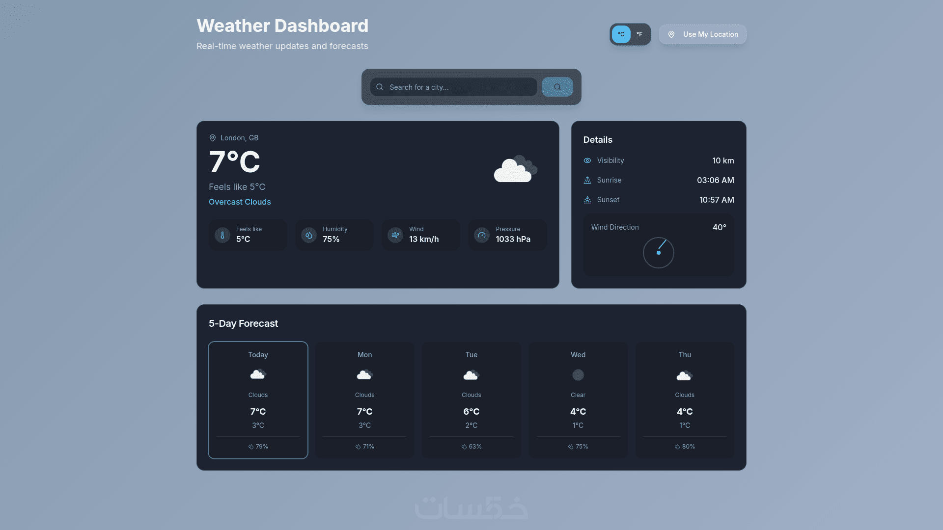Choose the Thu forecast card
This screenshot has width=943, height=530.
[685, 400]
